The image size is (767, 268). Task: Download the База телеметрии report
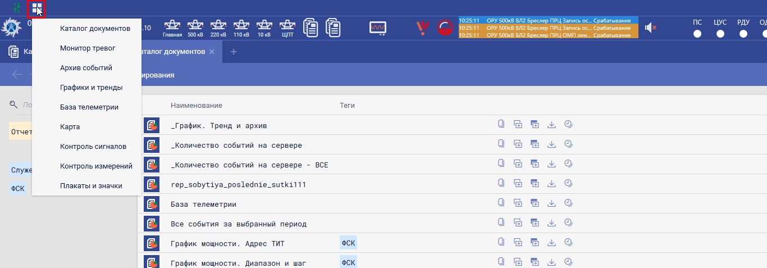[551, 203]
